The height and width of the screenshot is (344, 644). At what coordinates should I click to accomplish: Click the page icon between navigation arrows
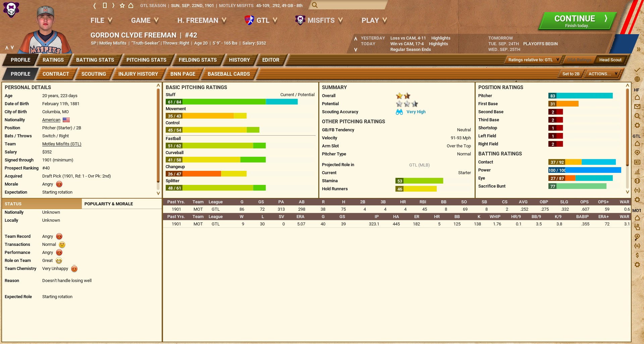coord(105,5)
